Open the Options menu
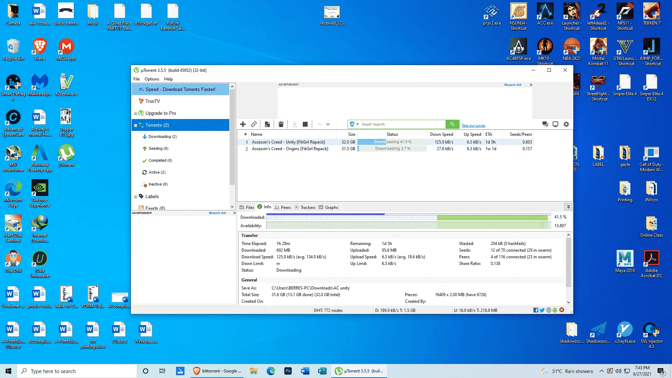 tap(152, 79)
